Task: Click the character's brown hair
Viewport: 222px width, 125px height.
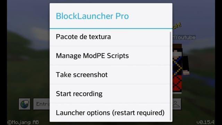Action: click(x=177, y=46)
